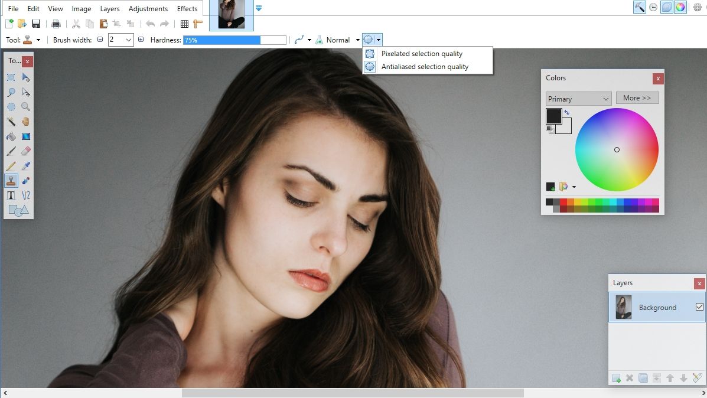The width and height of the screenshot is (707, 398).
Task: Toggle the ruler display
Action: [198, 24]
